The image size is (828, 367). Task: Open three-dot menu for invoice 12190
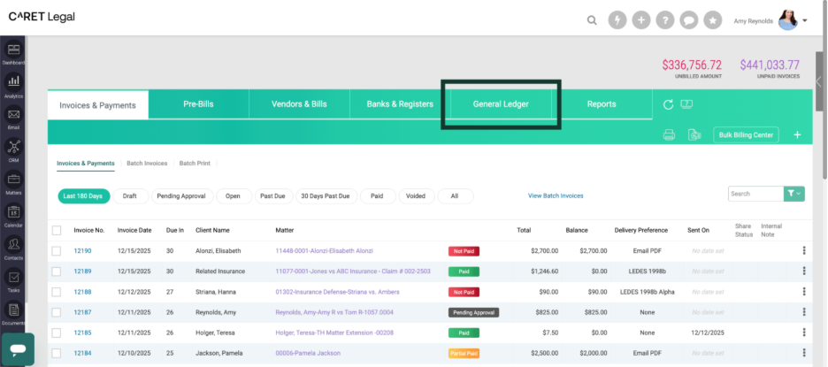[x=804, y=251]
